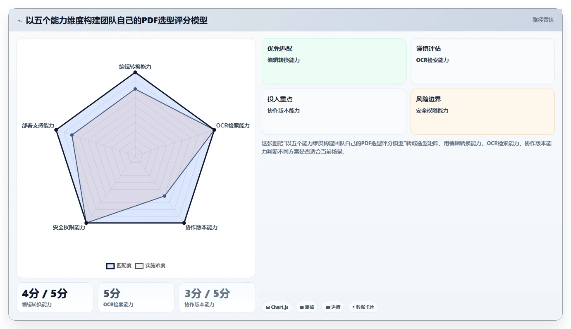
Task: Toggle the 匹配度 legend swatch
Action: click(110, 266)
